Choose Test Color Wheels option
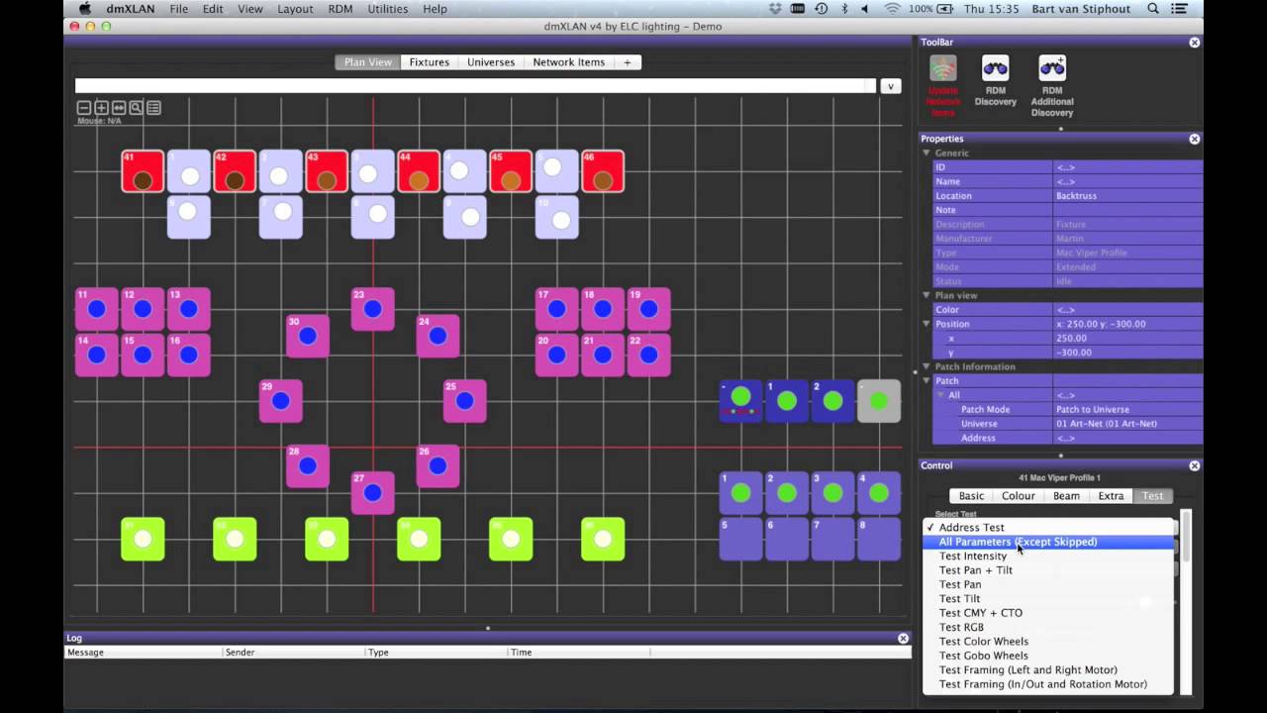The image size is (1267, 713). [1048, 642]
